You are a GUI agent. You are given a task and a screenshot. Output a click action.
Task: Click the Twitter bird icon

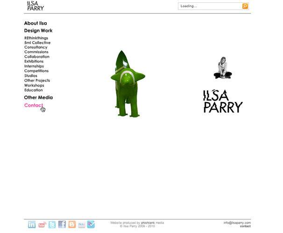(x=52, y=225)
